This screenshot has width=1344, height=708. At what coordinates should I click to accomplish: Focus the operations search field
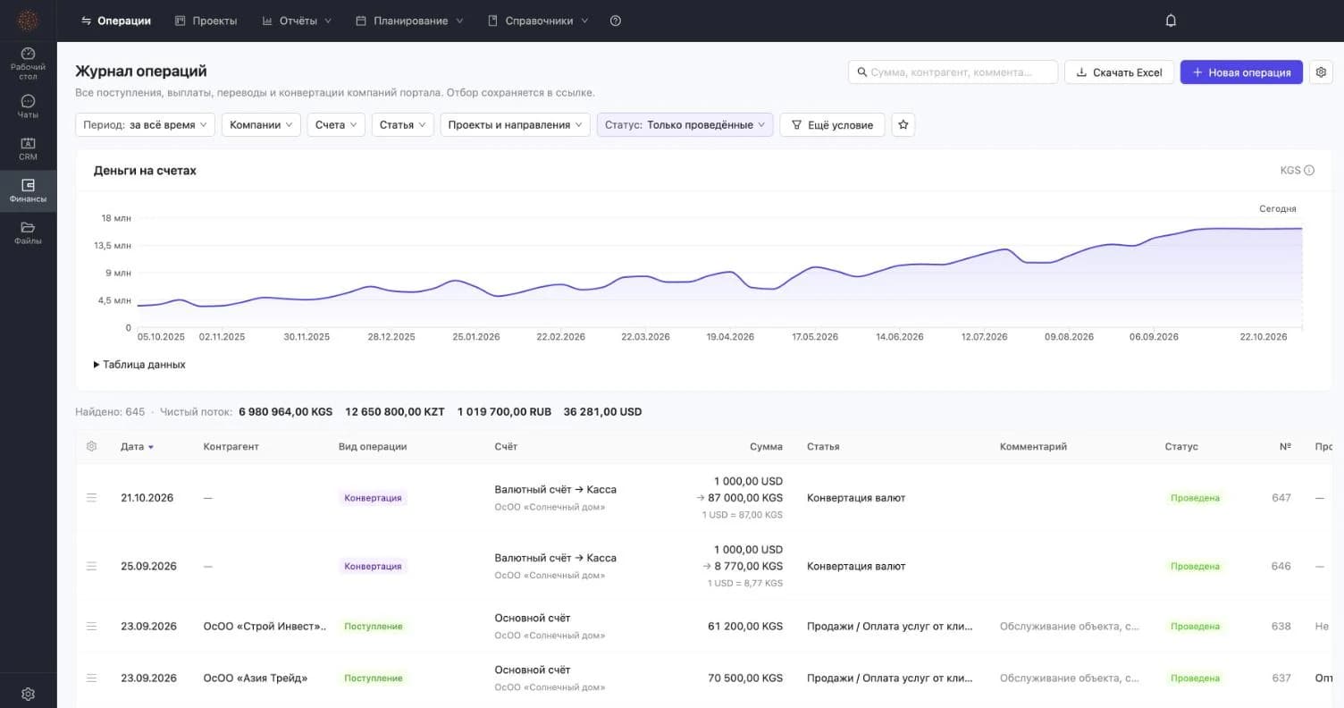[953, 72]
